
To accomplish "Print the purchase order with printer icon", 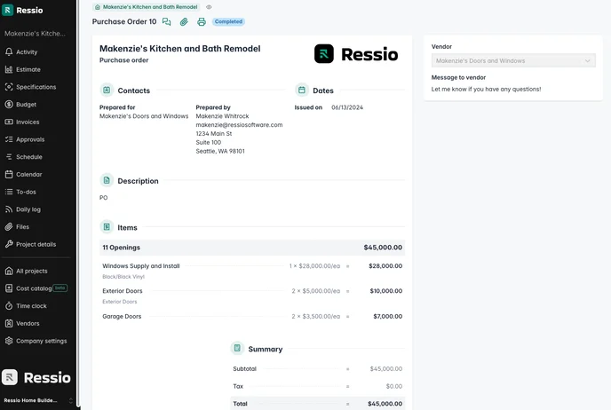I will pyautogui.click(x=202, y=22).
